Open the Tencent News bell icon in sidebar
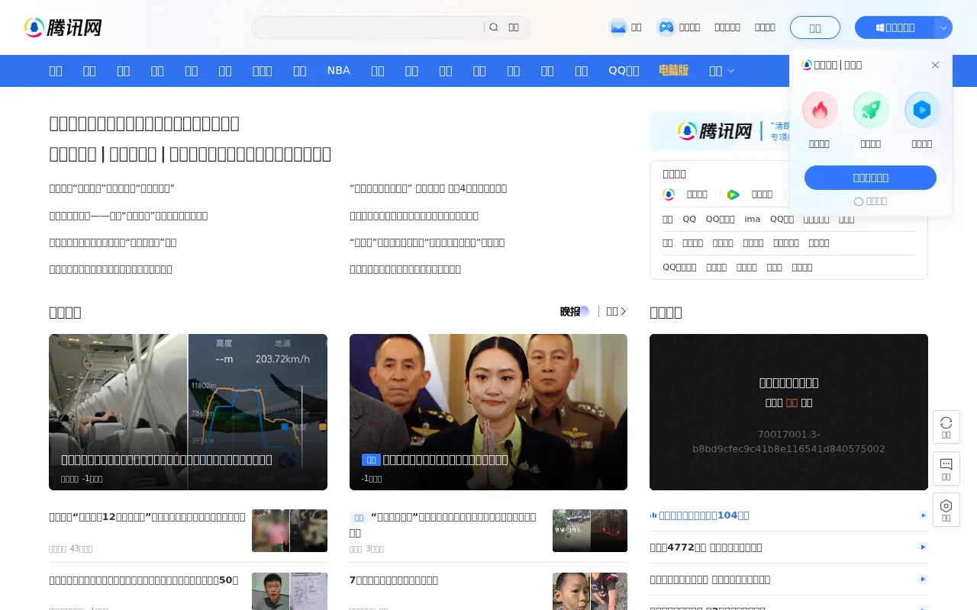 pyautogui.click(x=669, y=194)
